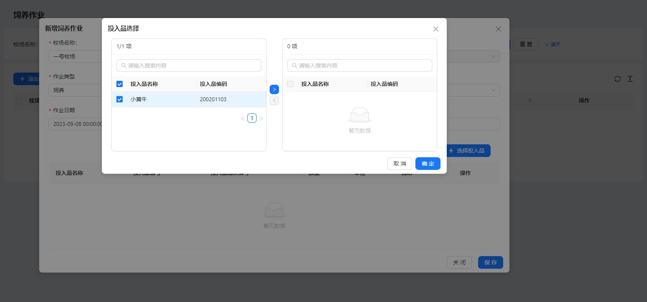Click the empty-data inbox icon in right panel
Screen dimensions: 647x302
pyautogui.click(x=360, y=115)
